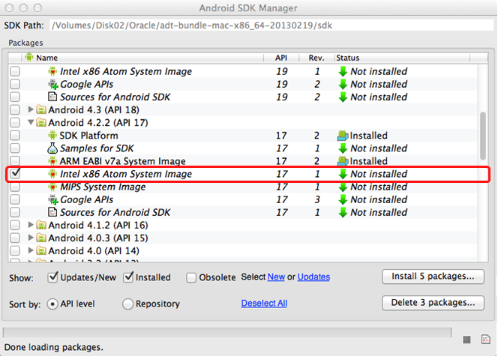This screenshot has width=498, height=356.
Task: Click the green download arrow for MIPS System Image
Action: tap(343, 187)
